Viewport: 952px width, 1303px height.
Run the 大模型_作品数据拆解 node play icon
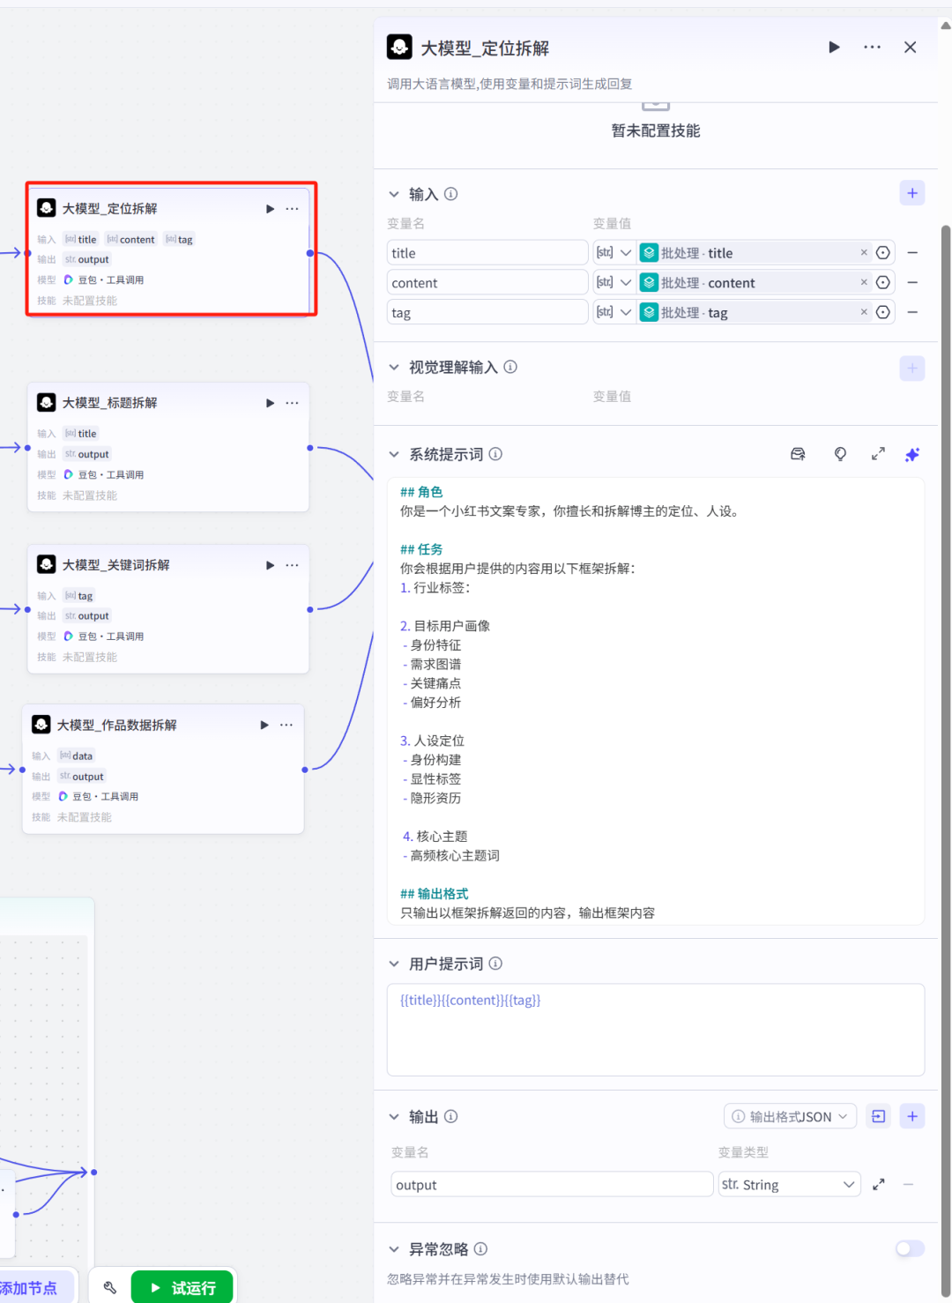(x=264, y=725)
